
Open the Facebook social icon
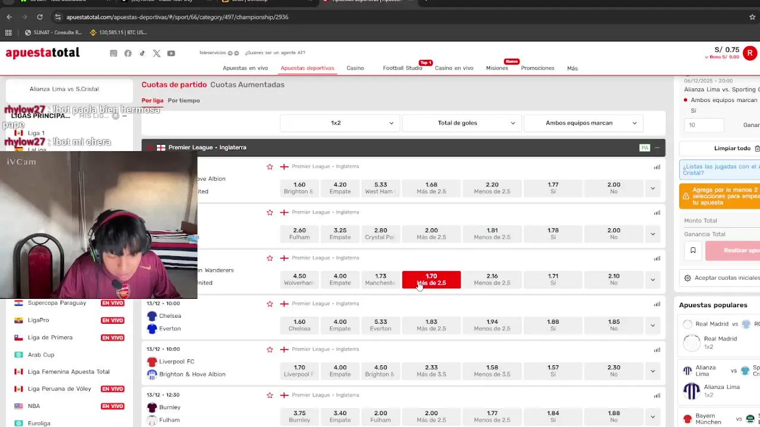[128, 53]
